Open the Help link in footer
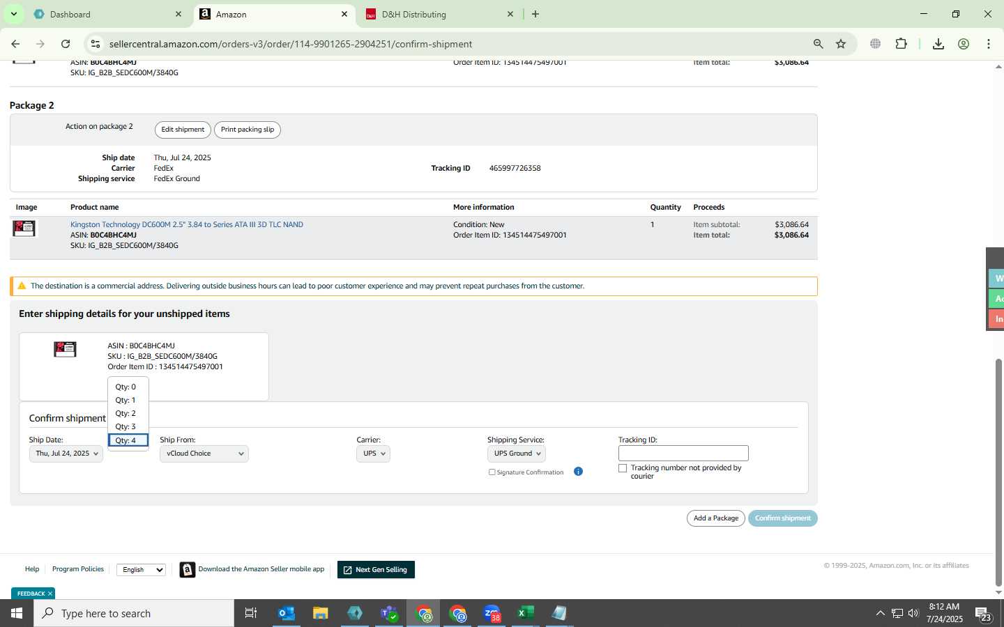1004x627 pixels. (32, 569)
